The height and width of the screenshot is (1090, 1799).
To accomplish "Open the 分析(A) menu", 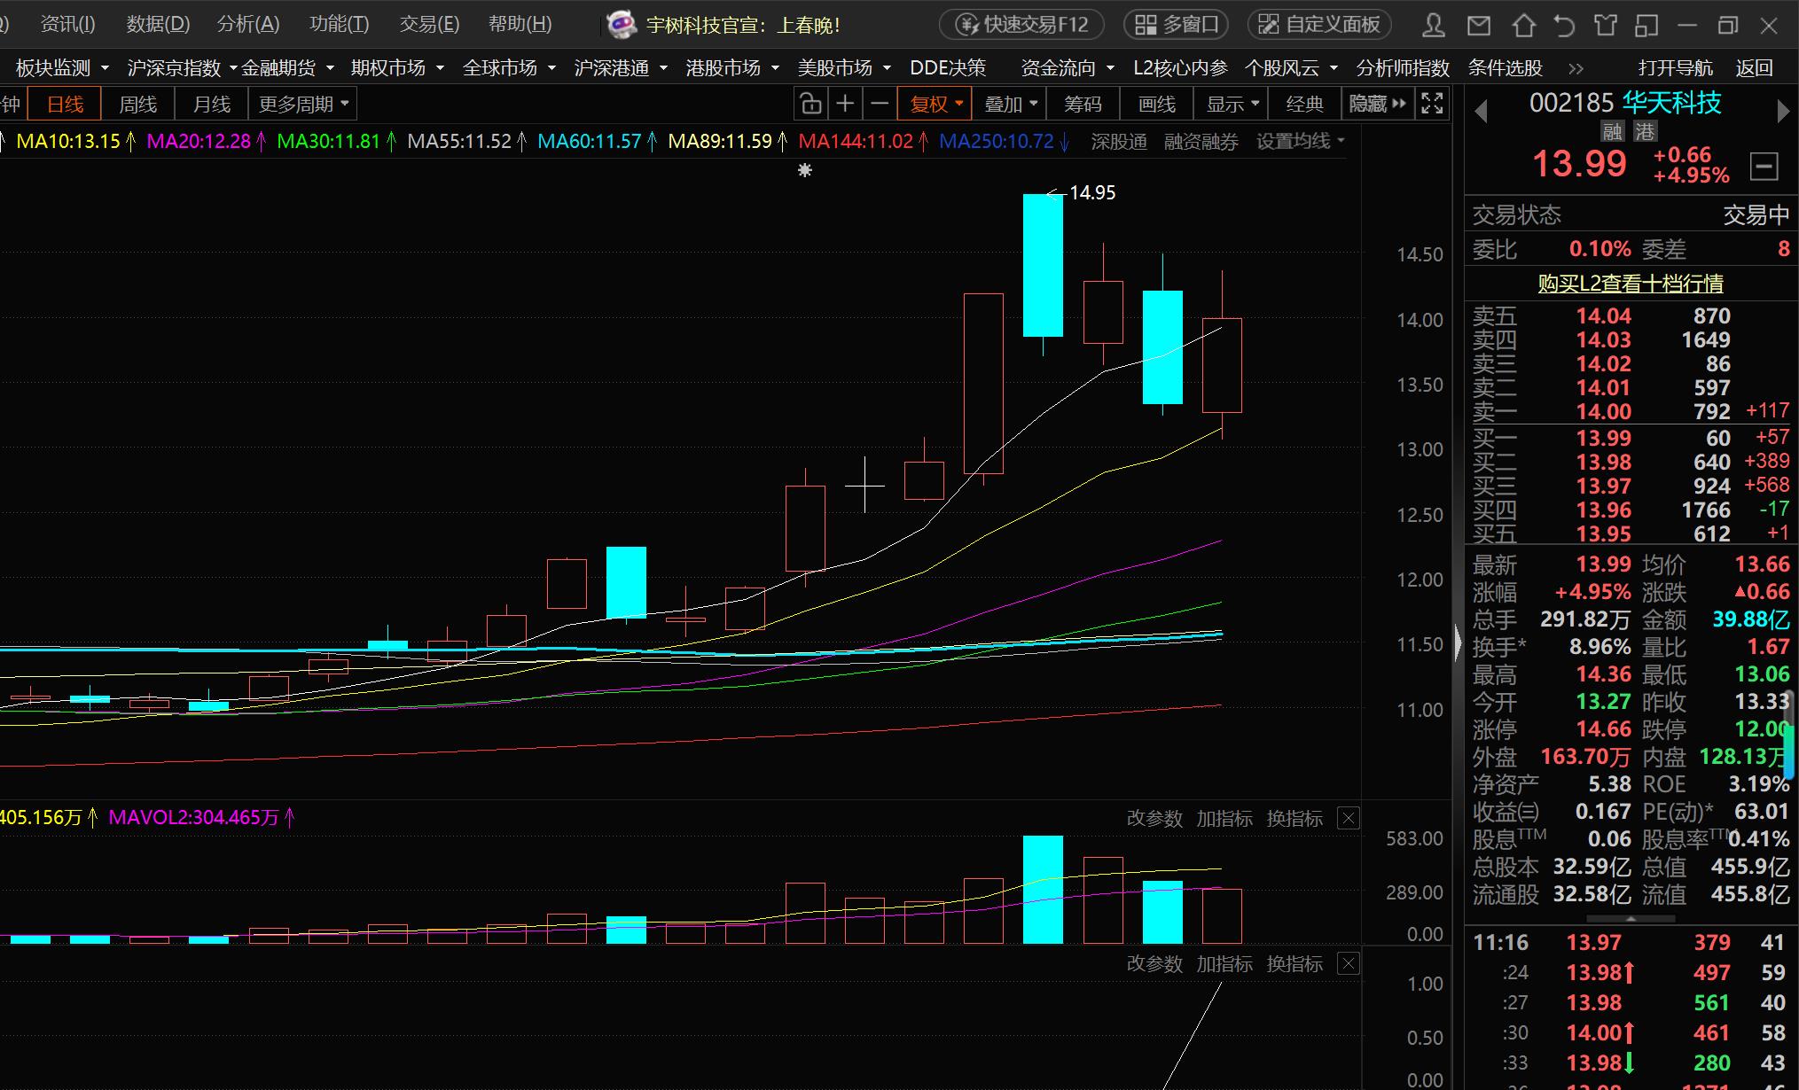I will (x=247, y=25).
